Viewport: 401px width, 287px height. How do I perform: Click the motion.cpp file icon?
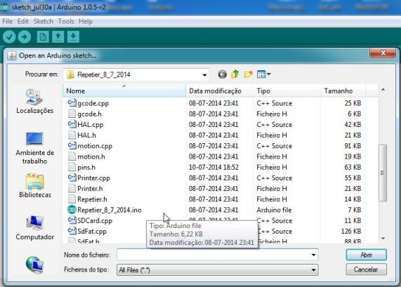click(x=72, y=146)
